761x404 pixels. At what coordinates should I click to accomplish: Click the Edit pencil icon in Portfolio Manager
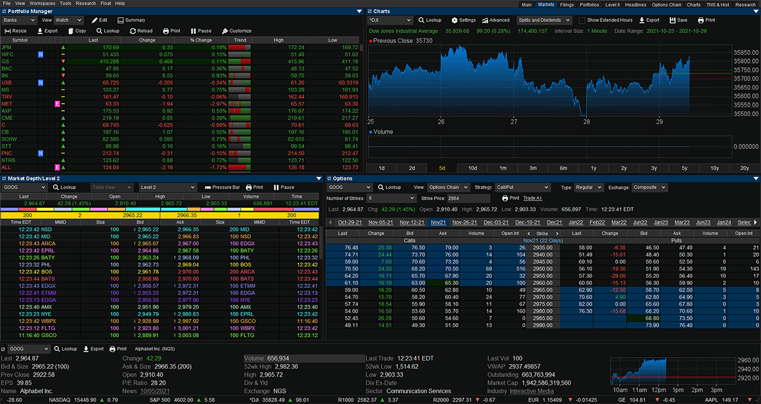point(95,20)
